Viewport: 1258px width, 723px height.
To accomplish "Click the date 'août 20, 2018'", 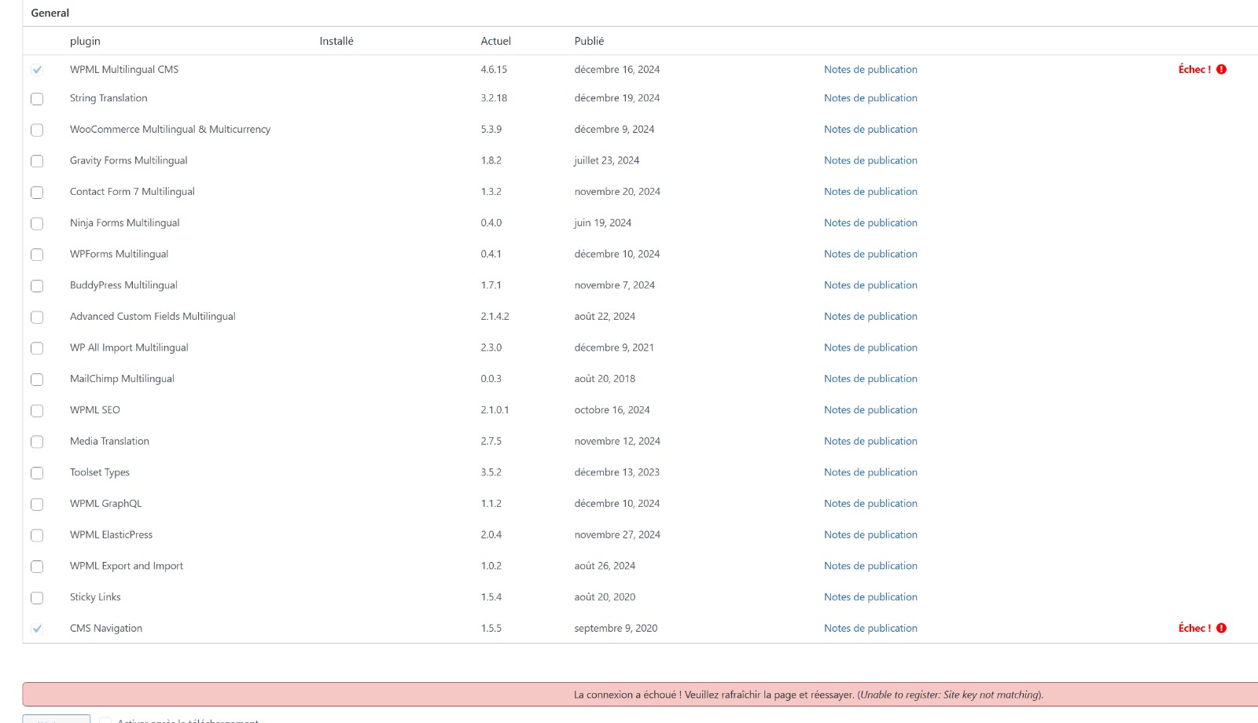I will pos(605,379).
